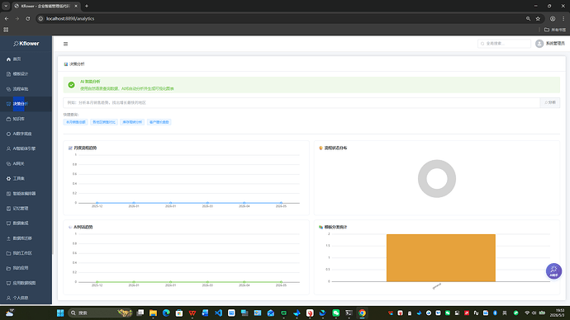Select the 库存周转分析 quick query tag

pyautogui.click(x=132, y=122)
